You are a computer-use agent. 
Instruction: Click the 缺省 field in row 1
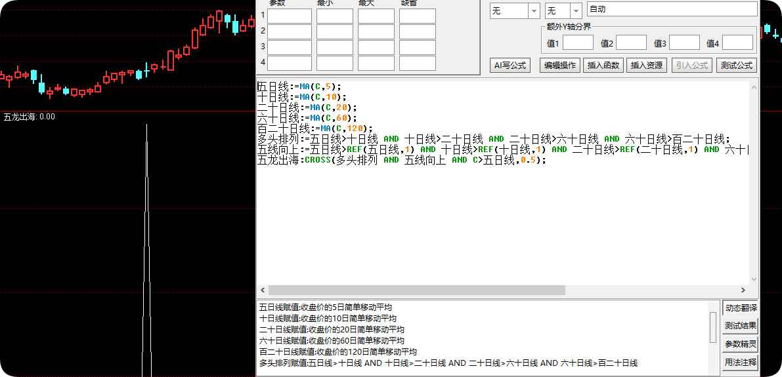(x=418, y=16)
